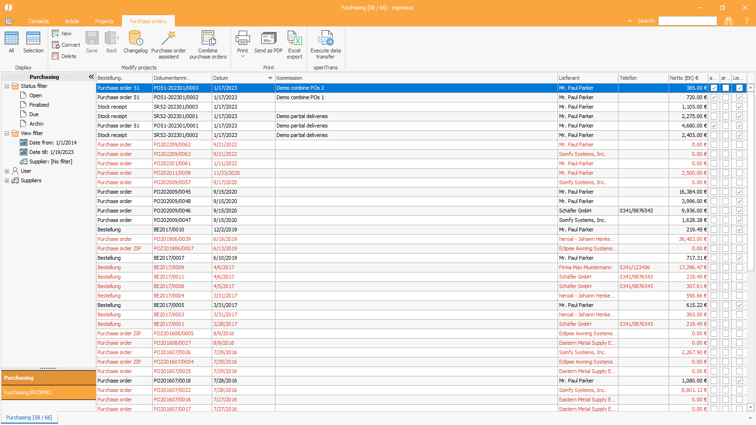Open the Projects tab
Screen dimensions: 756x425
click(104, 21)
